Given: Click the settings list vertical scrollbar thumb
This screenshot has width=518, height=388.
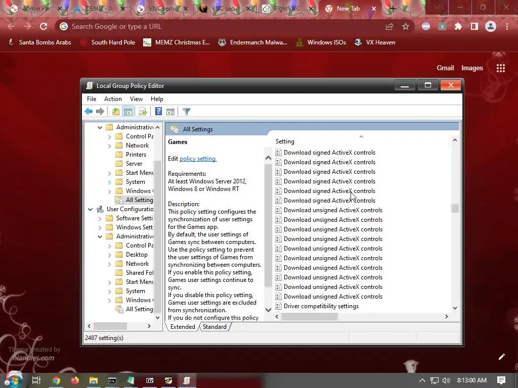Looking at the screenshot, I should tap(455, 208).
